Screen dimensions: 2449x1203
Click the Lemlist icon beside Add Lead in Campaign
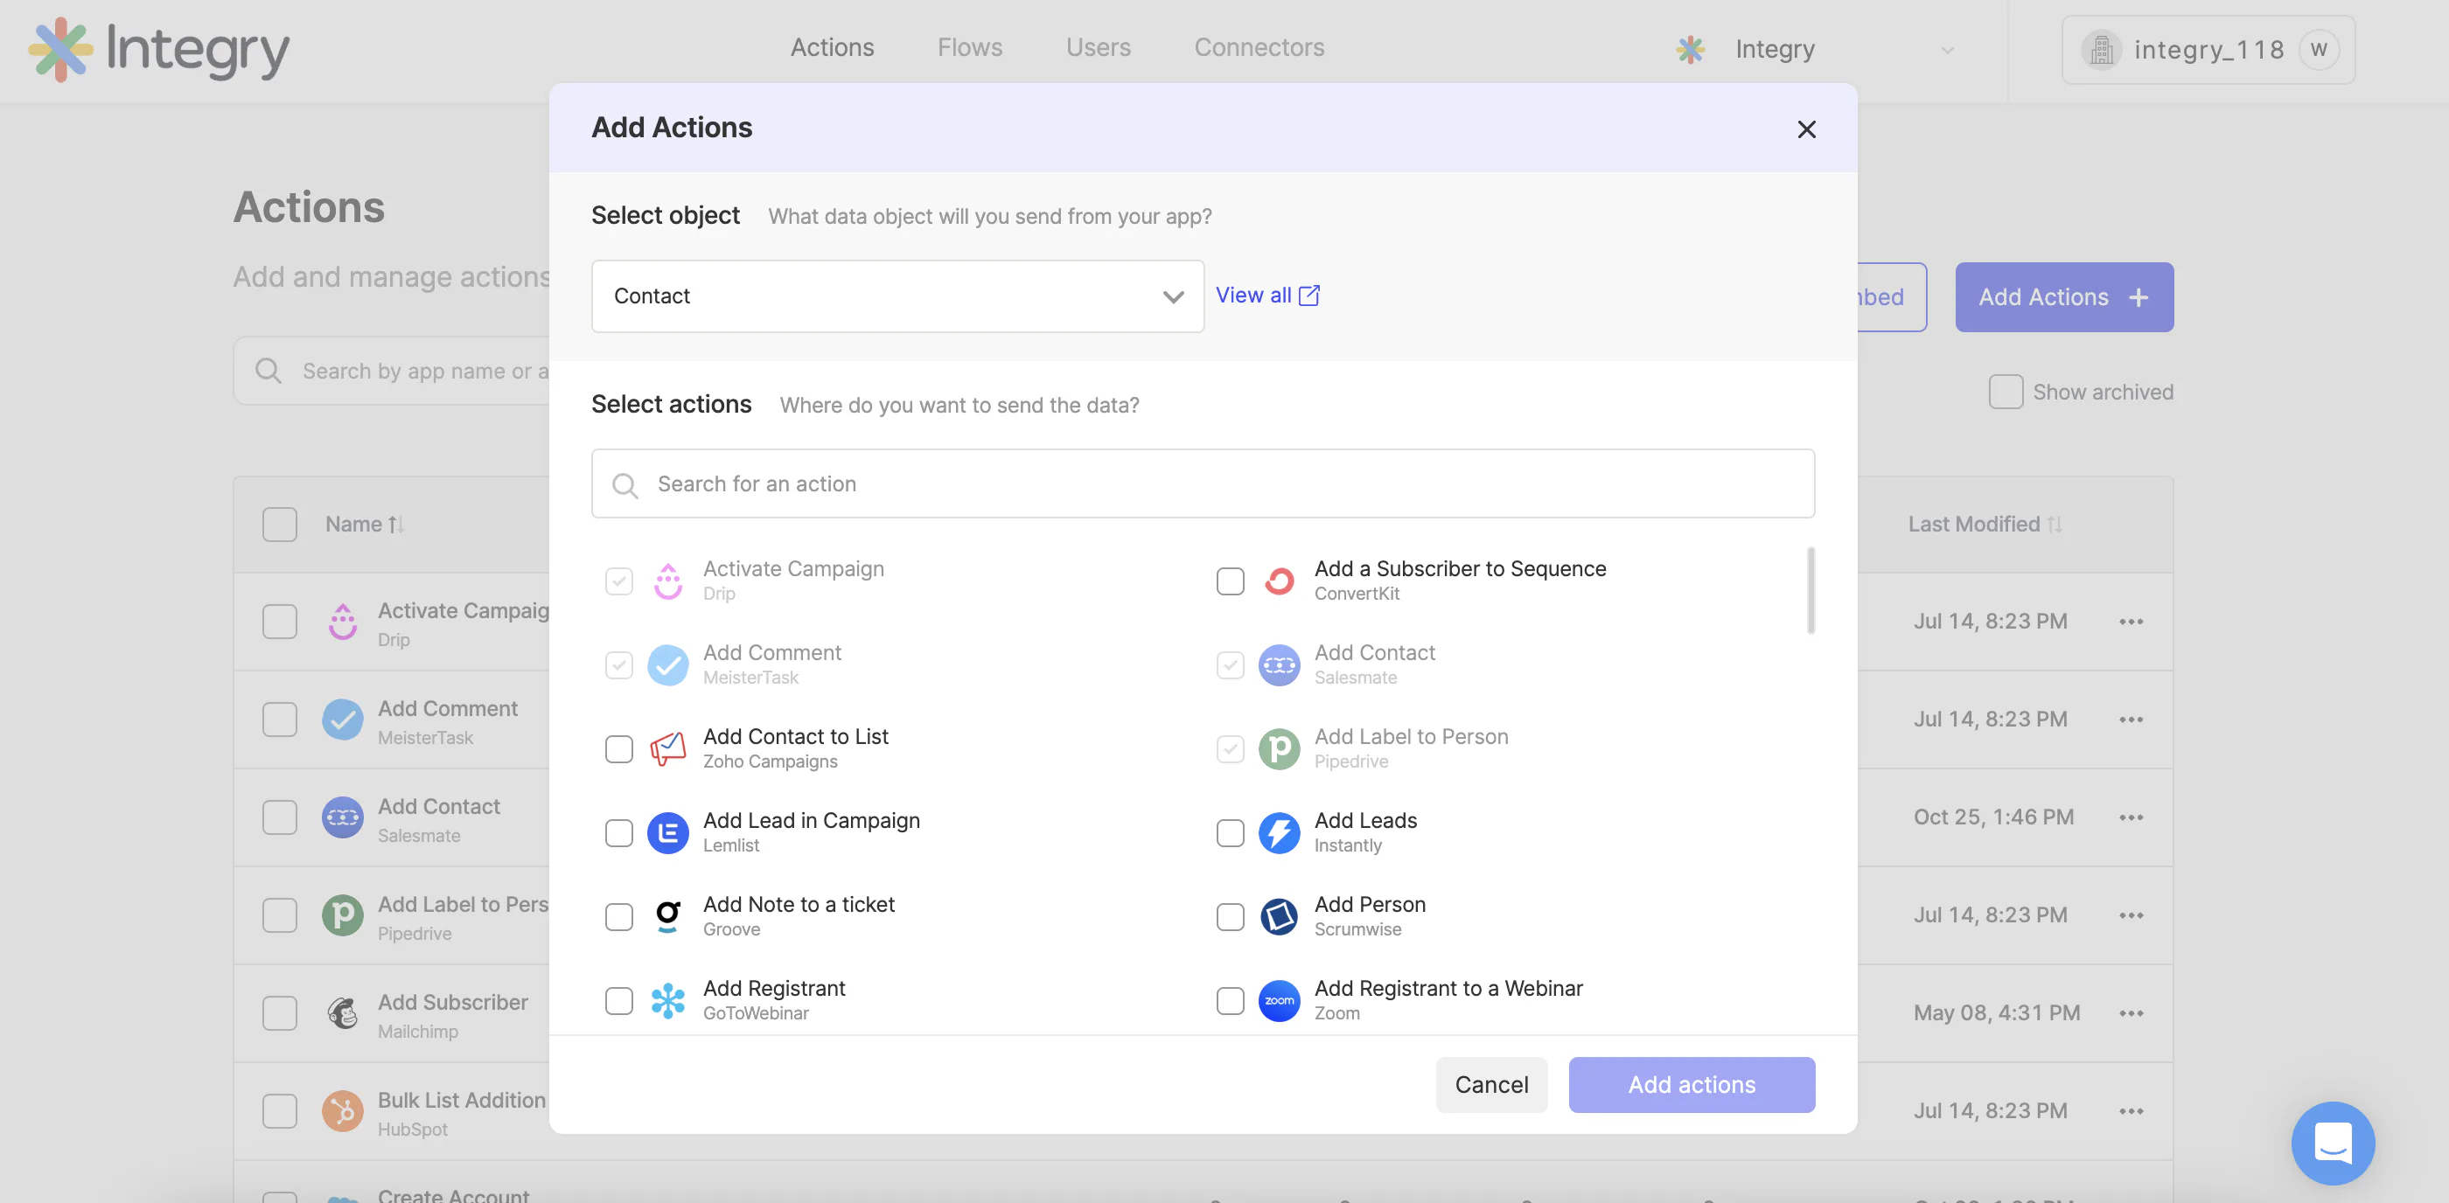[x=667, y=832]
